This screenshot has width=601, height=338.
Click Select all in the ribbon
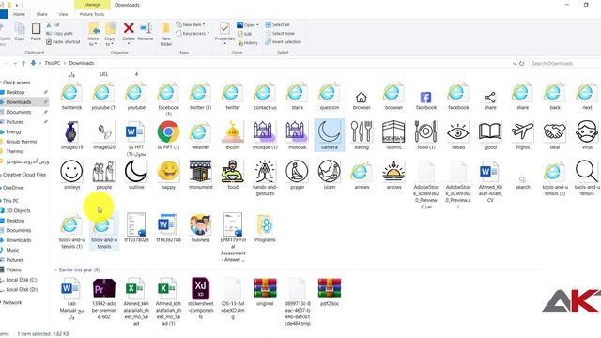(x=277, y=24)
